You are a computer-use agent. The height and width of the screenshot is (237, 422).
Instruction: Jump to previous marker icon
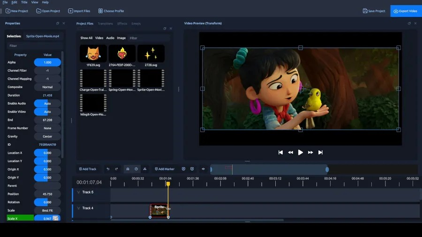click(183, 169)
